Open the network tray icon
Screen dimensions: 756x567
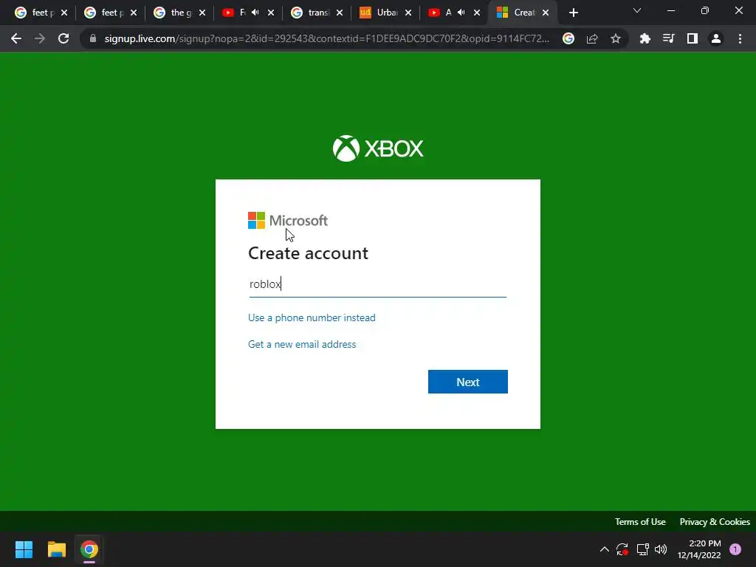(x=642, y=549)
